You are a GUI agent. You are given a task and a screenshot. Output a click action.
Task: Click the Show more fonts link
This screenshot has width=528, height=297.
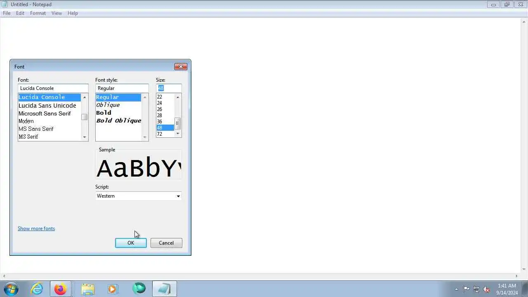pos(36,229)
